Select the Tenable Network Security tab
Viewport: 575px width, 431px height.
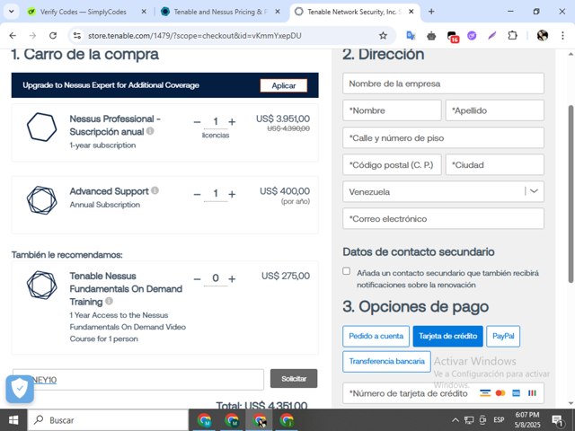[354, 12]
